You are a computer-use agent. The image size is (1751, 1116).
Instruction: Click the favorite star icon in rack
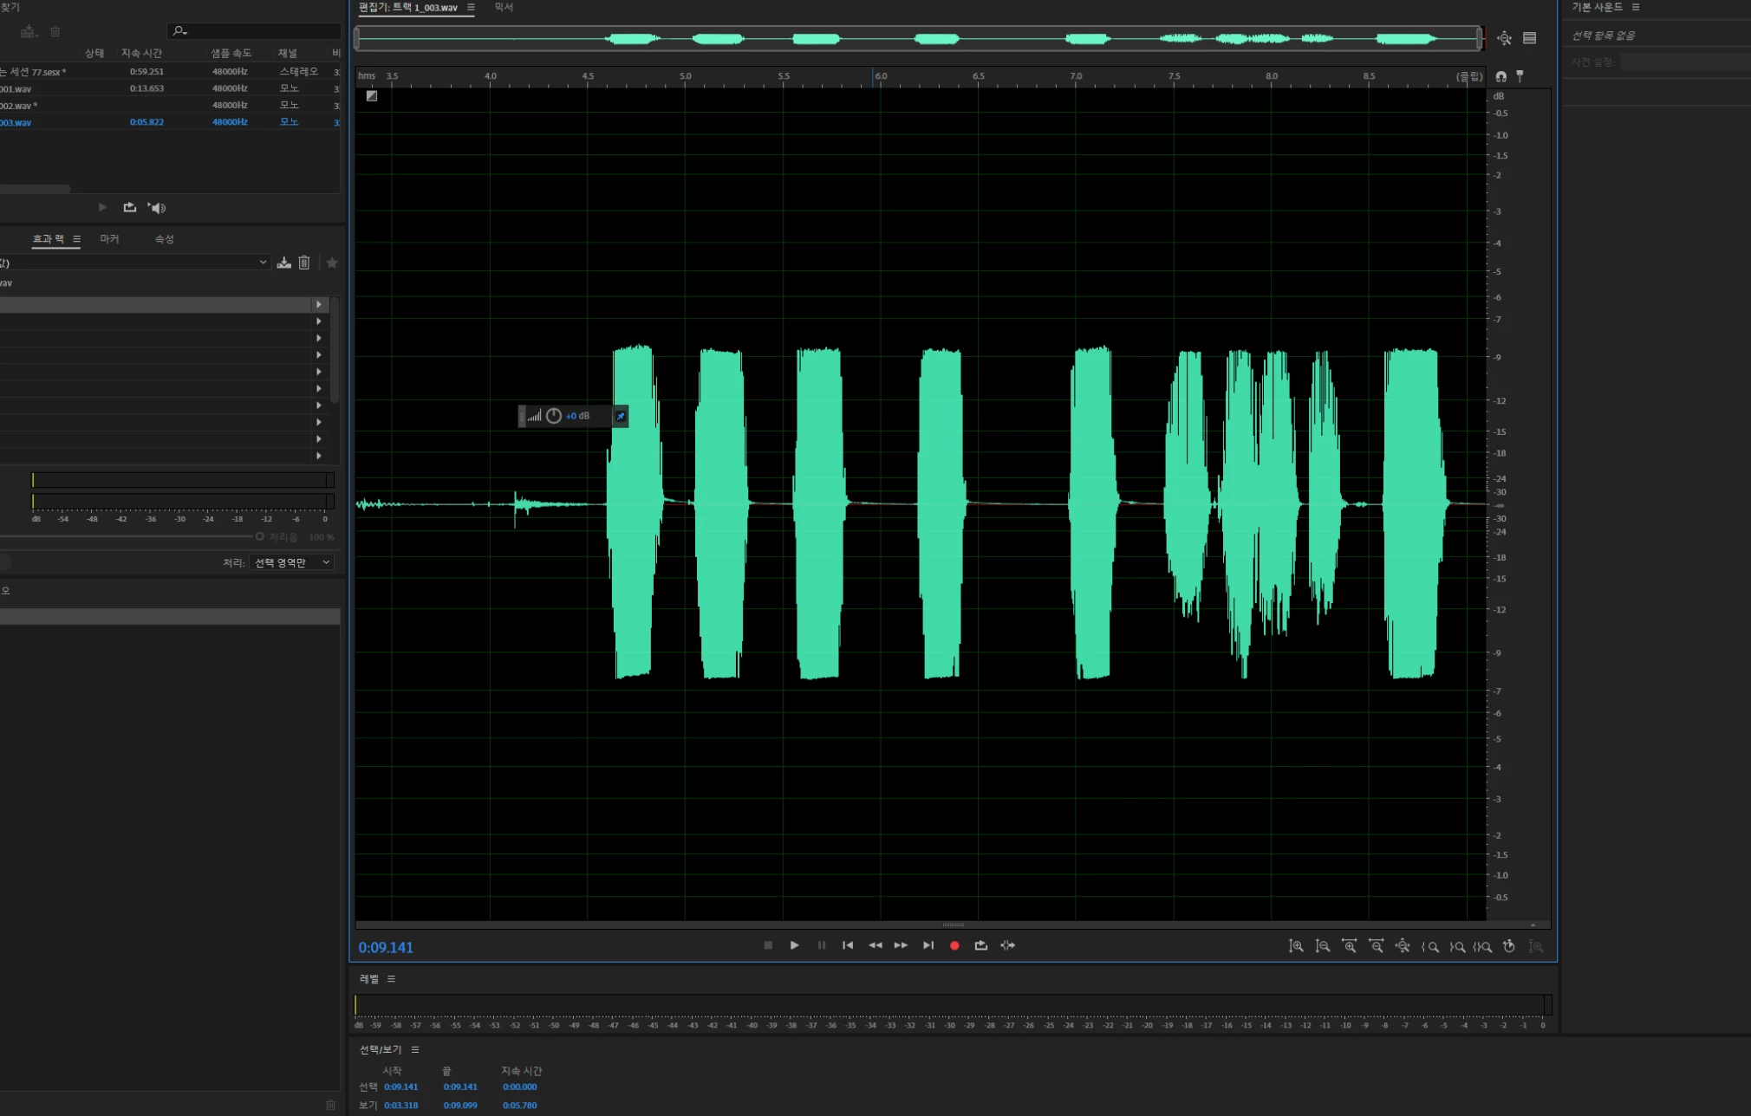(332, 263)
